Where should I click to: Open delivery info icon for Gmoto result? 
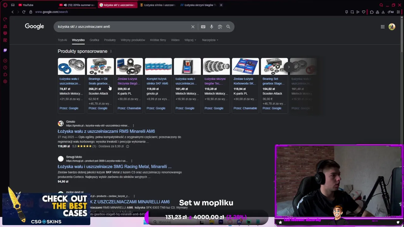pos(128,146)
